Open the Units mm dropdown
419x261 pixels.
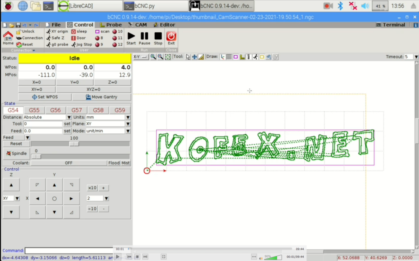[x=128, y=117]
